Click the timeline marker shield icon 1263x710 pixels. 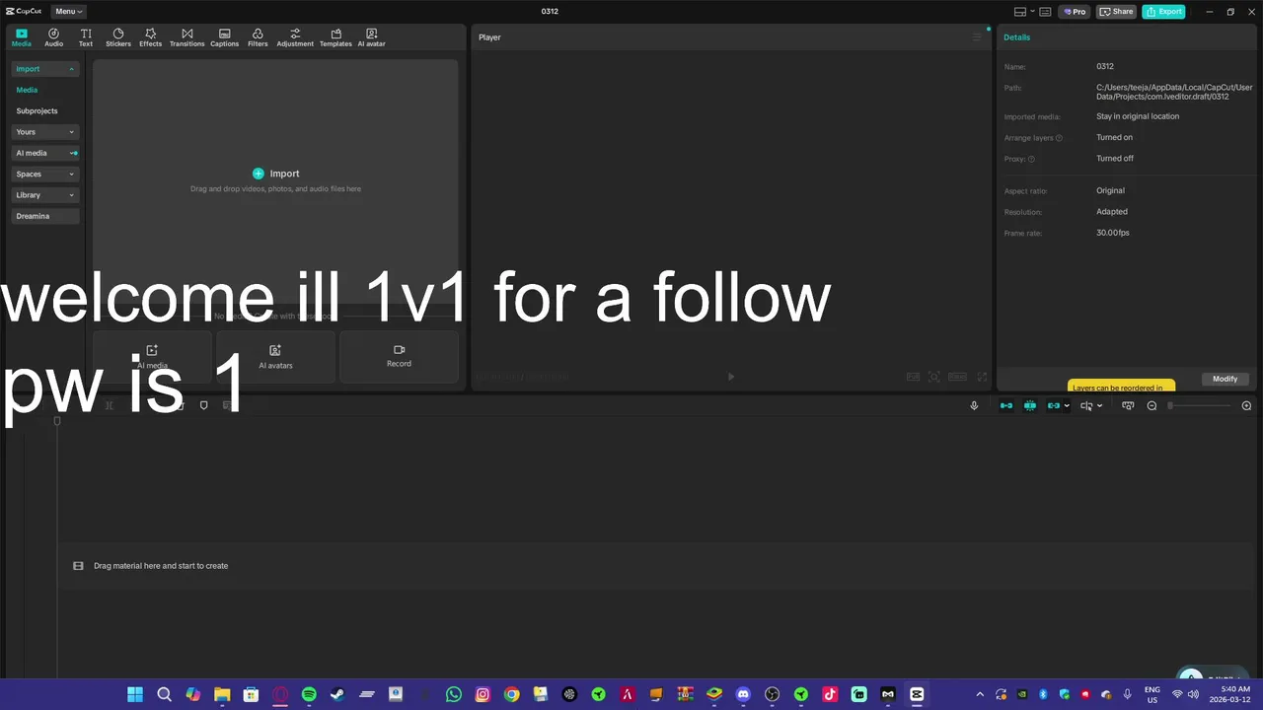click(x=203, y=405)
